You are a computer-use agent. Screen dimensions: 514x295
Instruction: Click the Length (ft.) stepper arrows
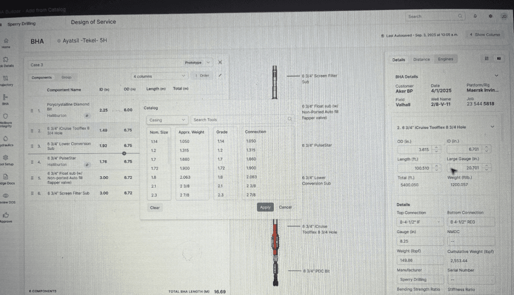[436, 168]
